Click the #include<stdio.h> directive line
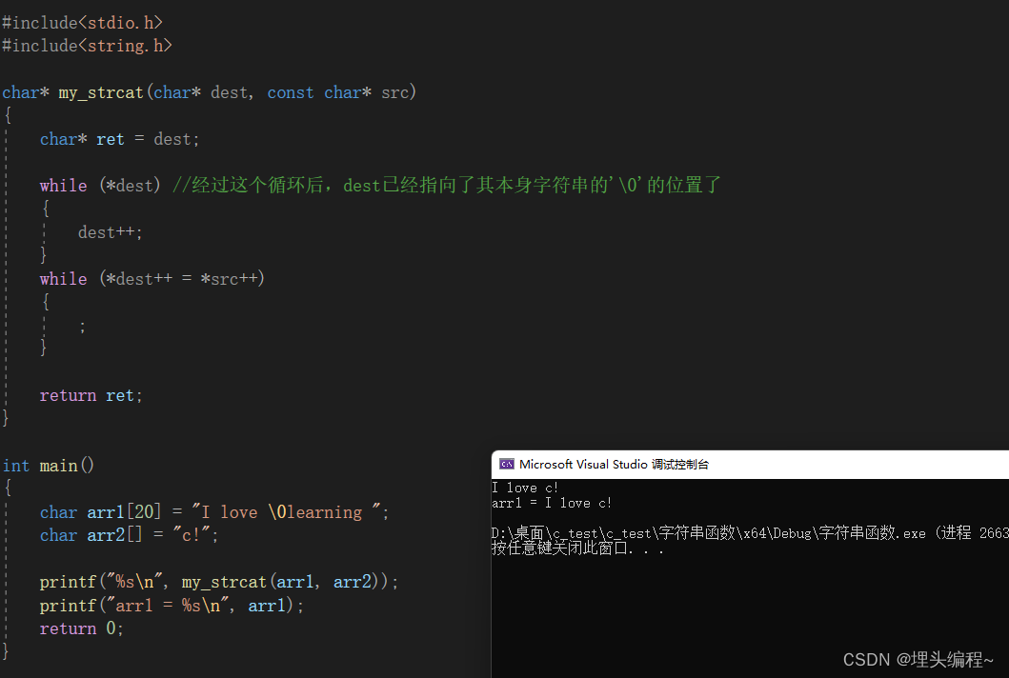 82,21
